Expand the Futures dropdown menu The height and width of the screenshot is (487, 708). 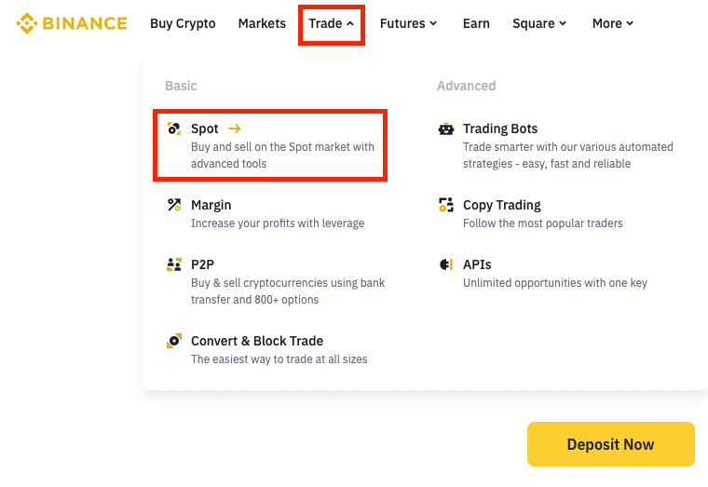[x=408, y=23]
